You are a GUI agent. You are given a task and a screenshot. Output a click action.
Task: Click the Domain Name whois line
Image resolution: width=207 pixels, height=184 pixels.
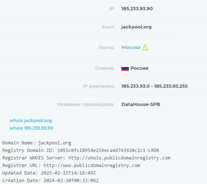tap(37, 143)
